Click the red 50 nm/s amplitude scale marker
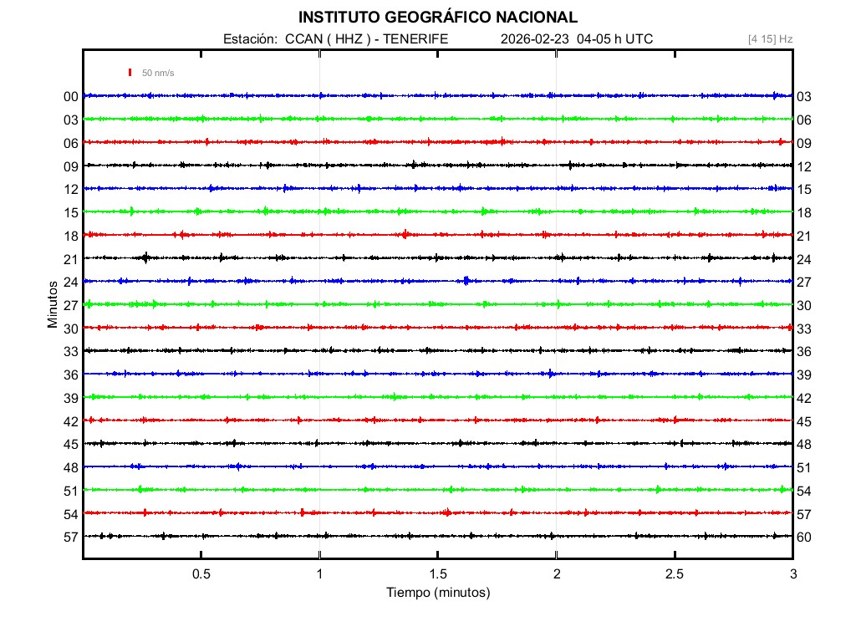The height and width of the screenshot is (642, 856). click(130, 73)
